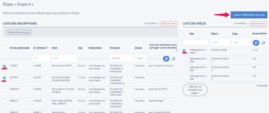Click the Nom filter text field
The image size is (269, 113).
click(x=64, y=58)
